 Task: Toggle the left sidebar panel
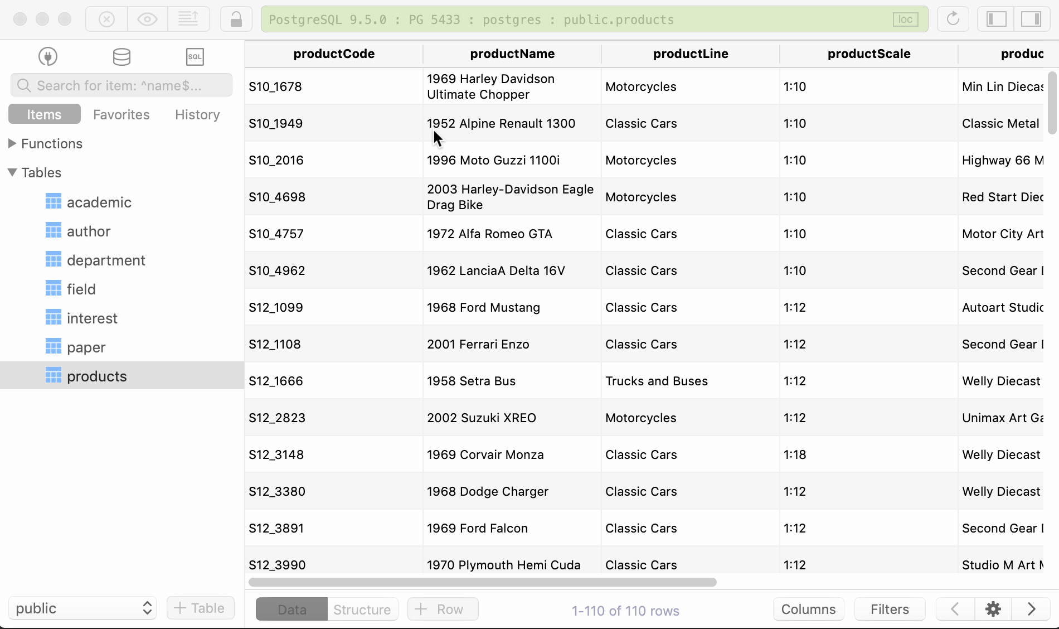click(996, 19)
